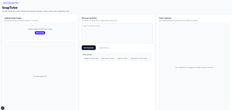The width and height of the screenshot is (232, 110).
Task: Choose the 'Explain this step by step' quick prompt
Action: click(x=91, y=58)
